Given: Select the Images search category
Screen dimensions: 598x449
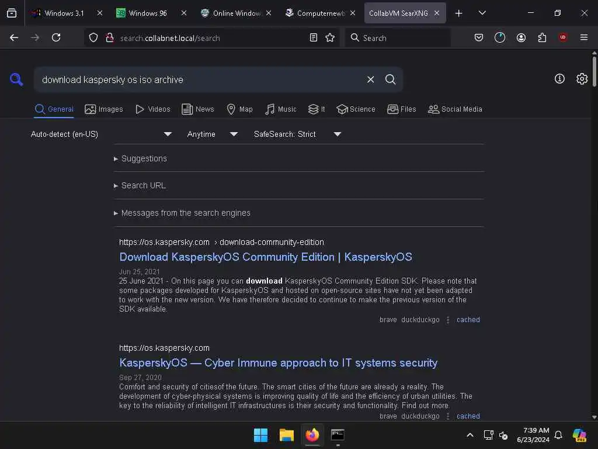Looking at the screenshot, I should (x=104, y=109).
